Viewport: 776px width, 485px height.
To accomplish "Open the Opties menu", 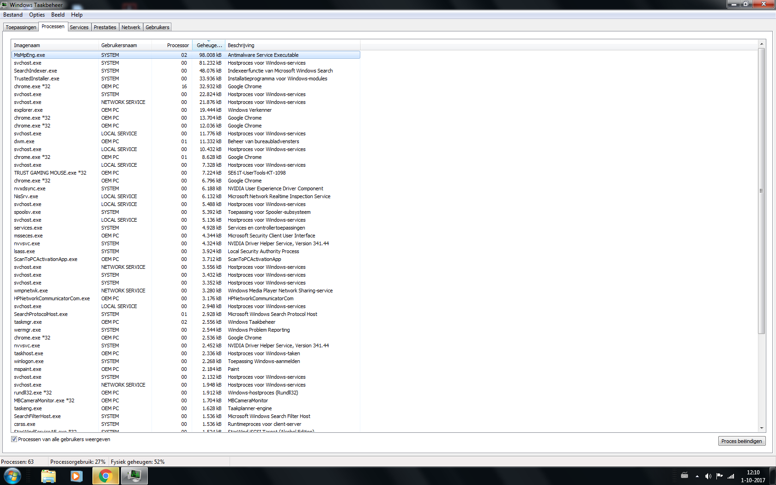I will pos(37,15).
